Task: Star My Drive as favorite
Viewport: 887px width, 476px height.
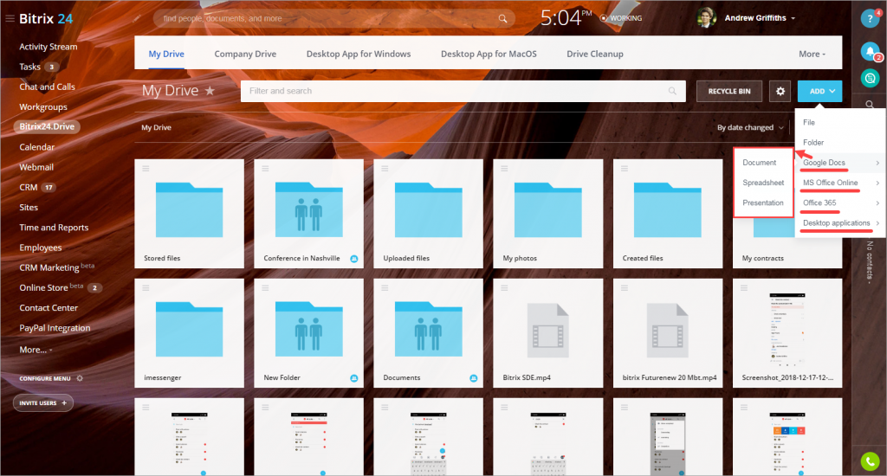Action: click(210, 91)
